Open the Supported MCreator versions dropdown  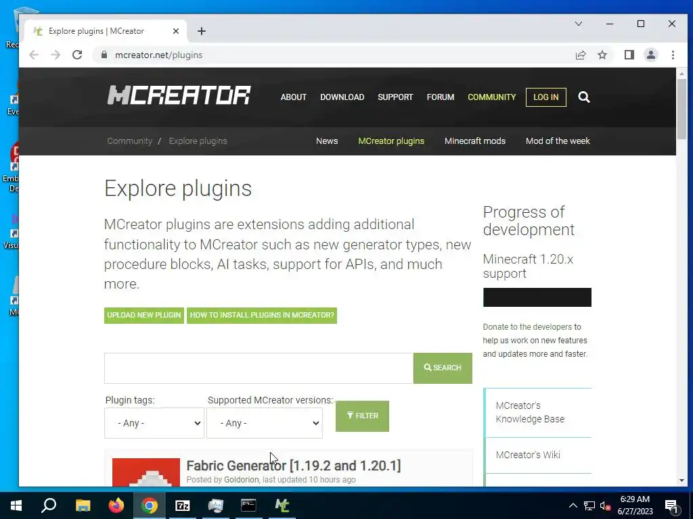click(265, 423)
